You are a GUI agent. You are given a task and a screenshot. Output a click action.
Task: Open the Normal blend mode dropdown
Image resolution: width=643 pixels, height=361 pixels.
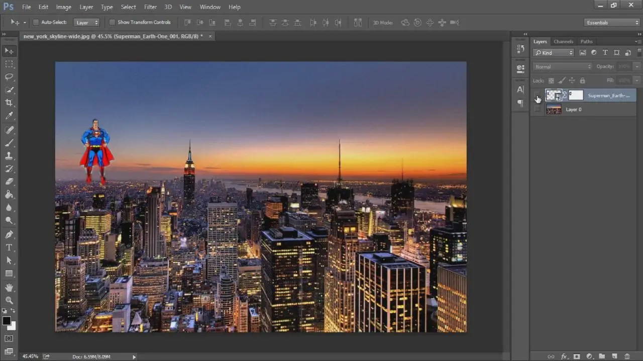(x=562, y=67)
